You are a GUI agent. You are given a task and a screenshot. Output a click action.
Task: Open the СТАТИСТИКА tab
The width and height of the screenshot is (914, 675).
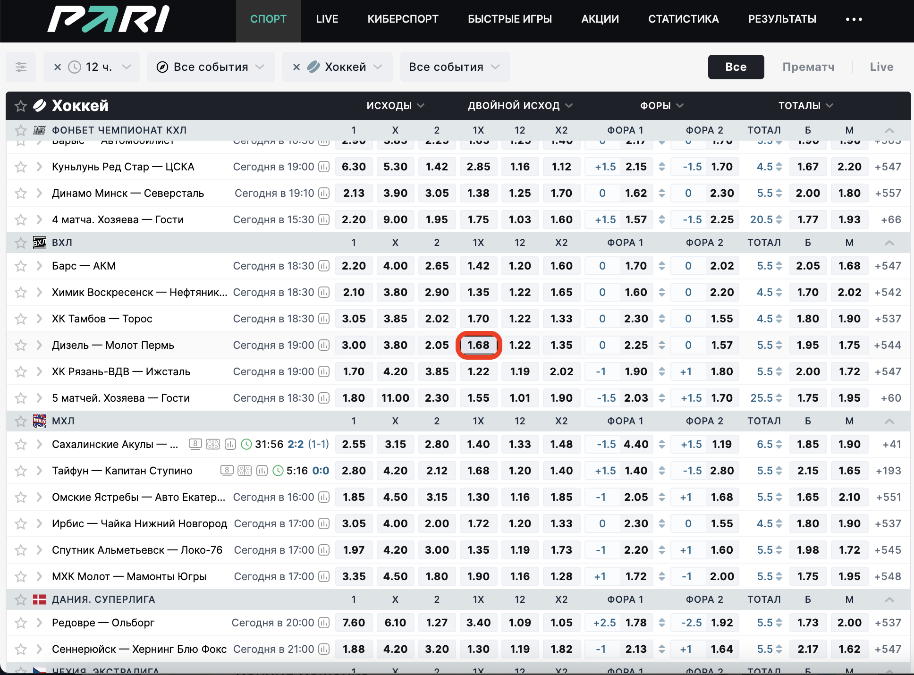683,19
